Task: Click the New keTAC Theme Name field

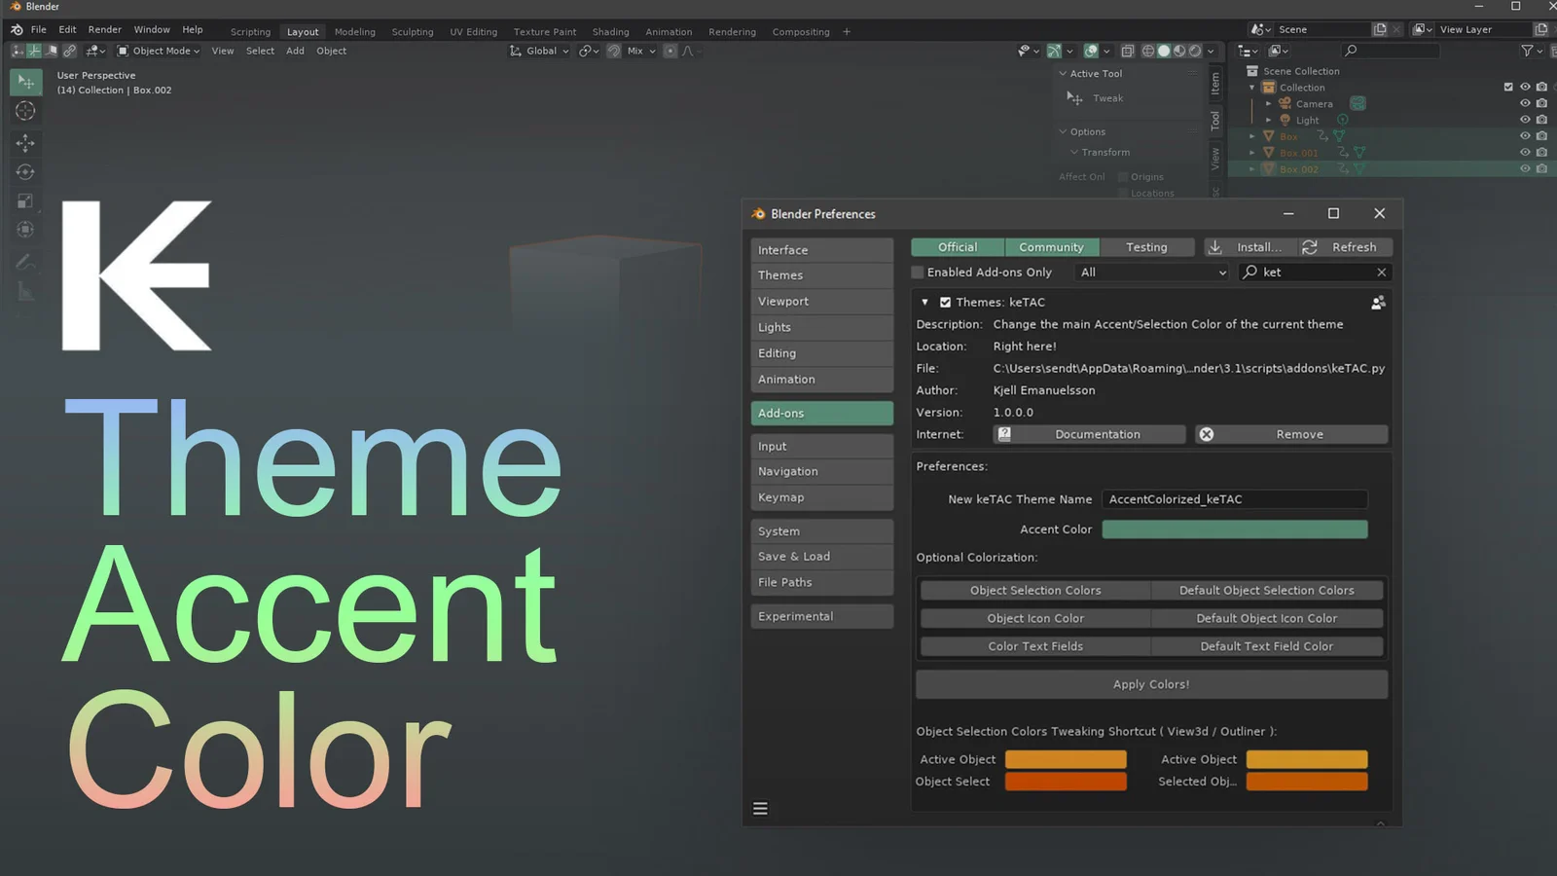Action: 1234,499
